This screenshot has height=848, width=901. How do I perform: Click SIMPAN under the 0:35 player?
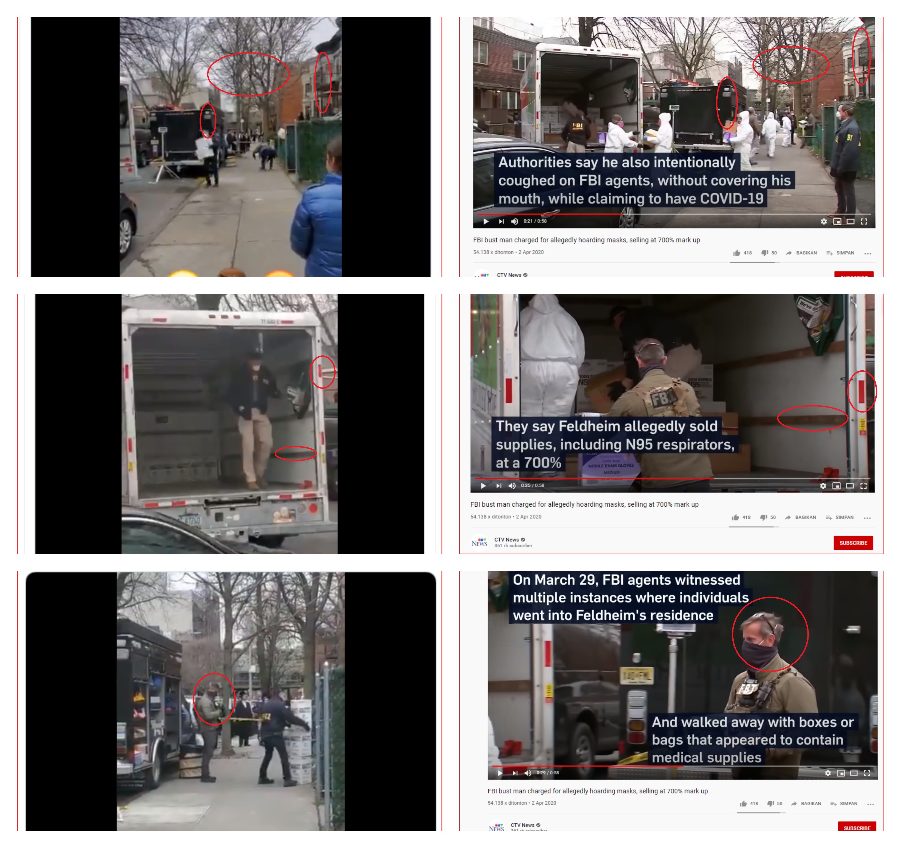click(839, 517)
